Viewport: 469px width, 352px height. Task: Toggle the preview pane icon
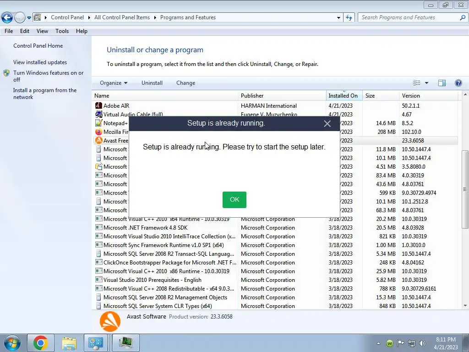tap(442, 83)
